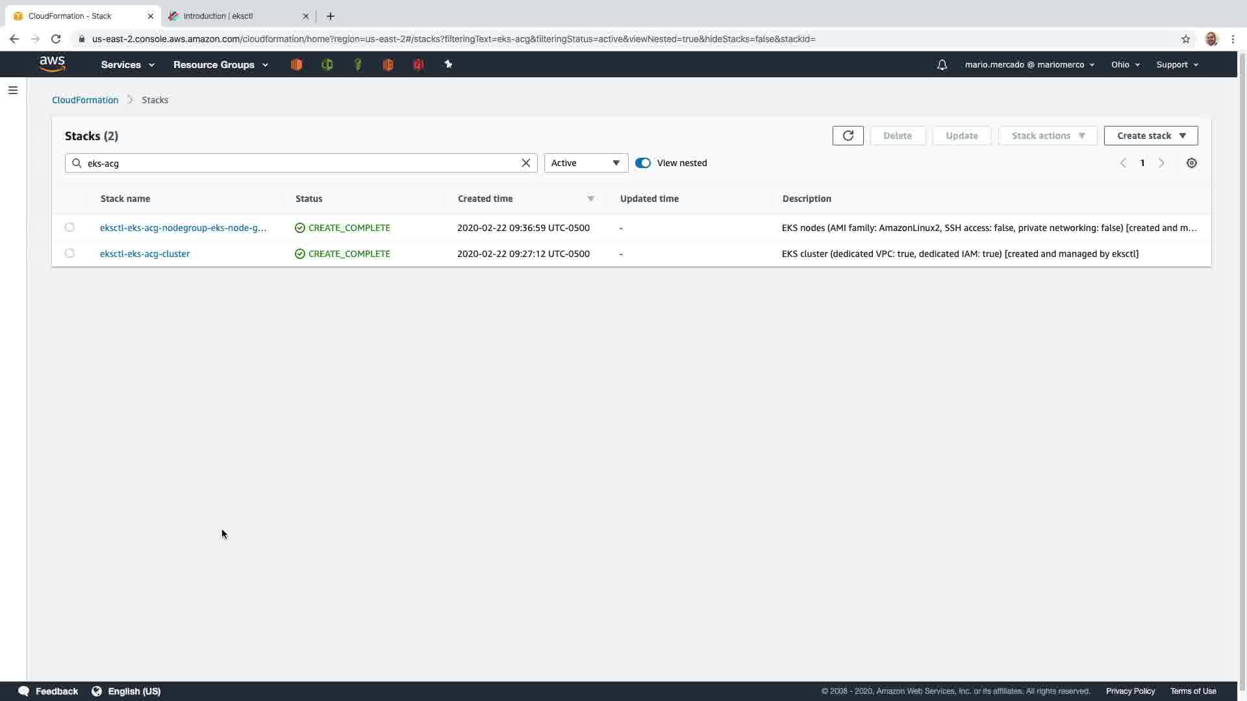The width and height of the screenshot is (1247, 701).
Task: Click the pin shortcuts icon in navbar
Action: point(448,64)
